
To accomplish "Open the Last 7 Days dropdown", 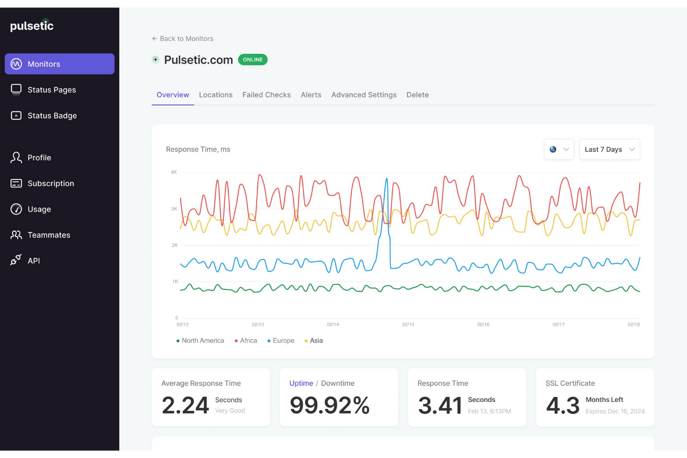I will (x=609, y=149).
